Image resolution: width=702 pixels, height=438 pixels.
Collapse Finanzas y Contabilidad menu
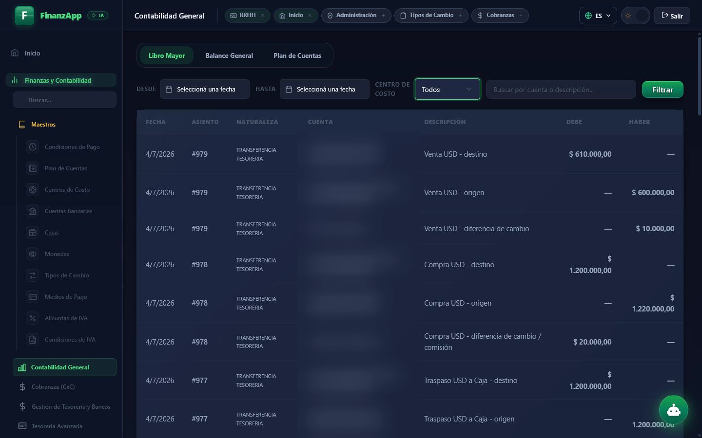coord(61,80)
